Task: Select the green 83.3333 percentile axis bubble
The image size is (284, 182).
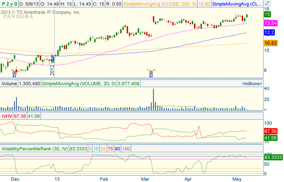Action: (x=273, y=157)
